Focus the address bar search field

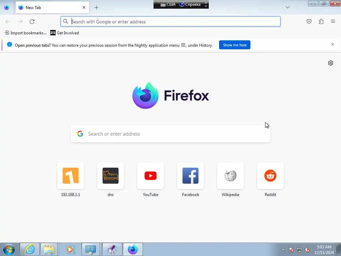click(x=170, y=22)
